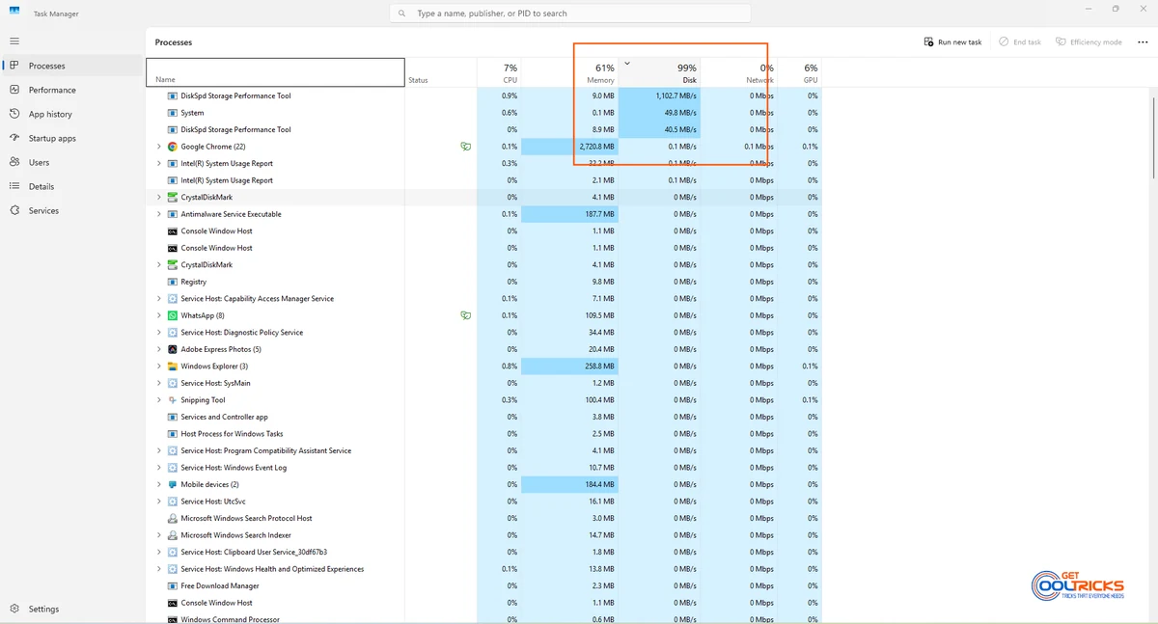Expand the Windows Explorer (3) group
The height and width of the screenshot is (624, 1158).
click(159, 366)
